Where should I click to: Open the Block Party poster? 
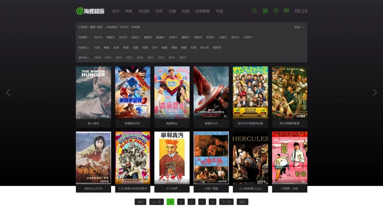pos(133,158)
